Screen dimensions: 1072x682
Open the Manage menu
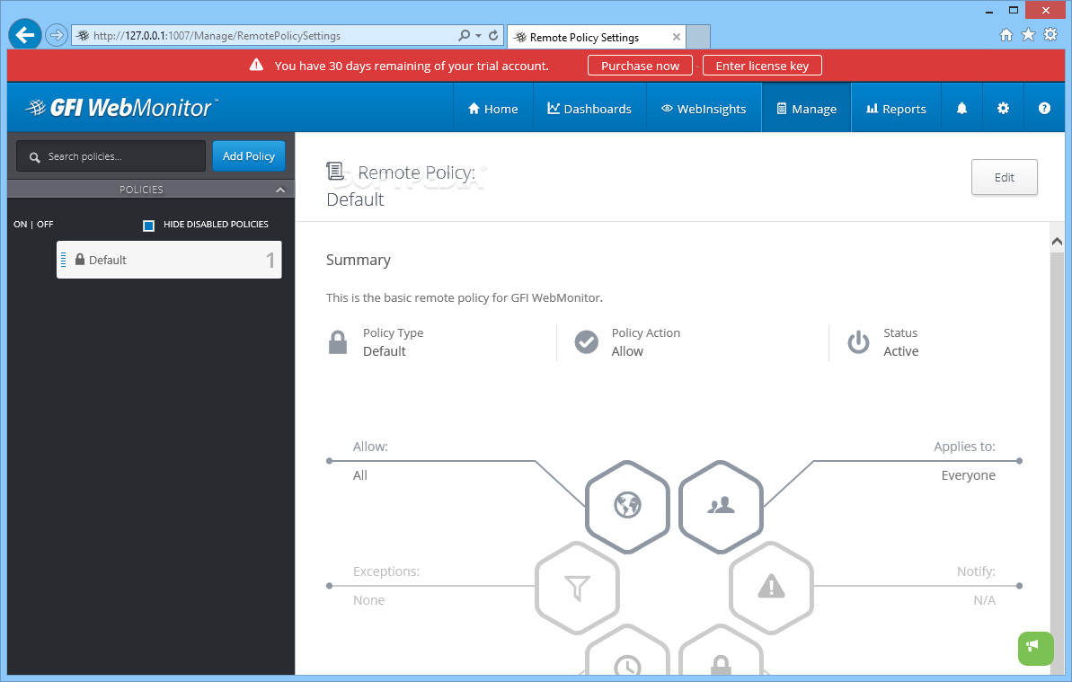pos(807,109)
